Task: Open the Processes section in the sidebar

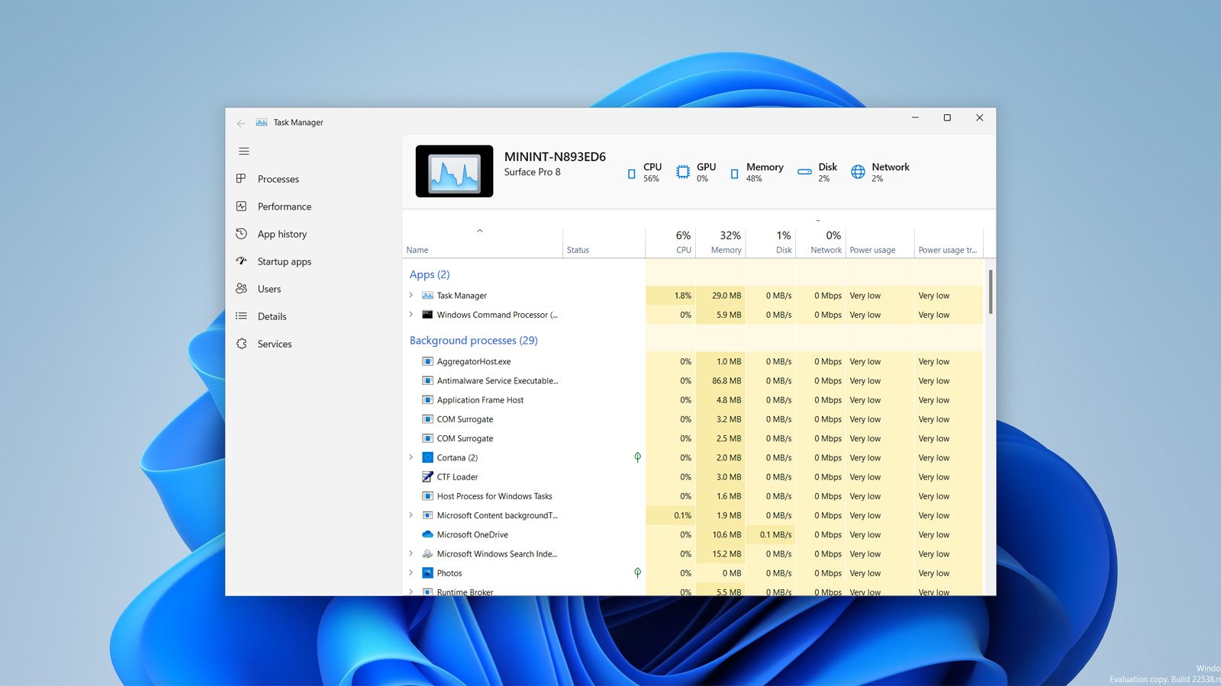Action: point(278,178)
